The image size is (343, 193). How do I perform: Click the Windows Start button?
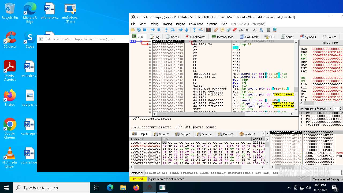click(x=6, y=188)
